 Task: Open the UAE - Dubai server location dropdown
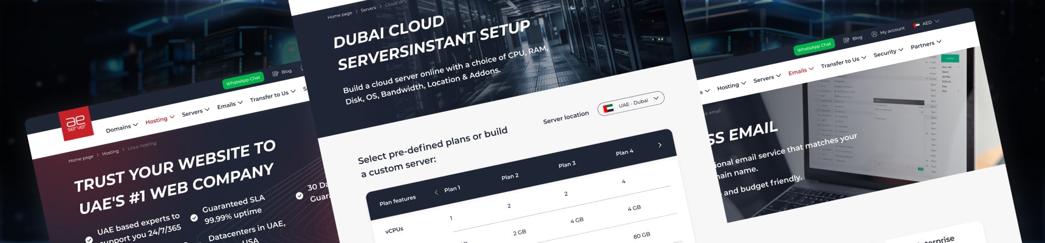[x=631, y=104]
